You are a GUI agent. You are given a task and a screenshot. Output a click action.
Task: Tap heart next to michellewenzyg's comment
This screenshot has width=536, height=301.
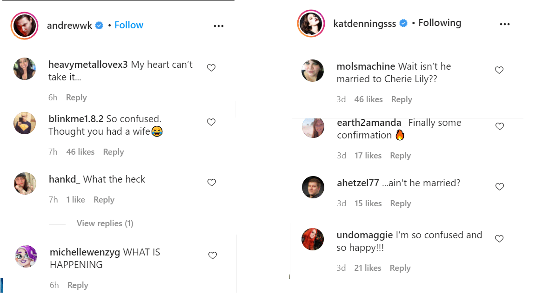point(213,255)
